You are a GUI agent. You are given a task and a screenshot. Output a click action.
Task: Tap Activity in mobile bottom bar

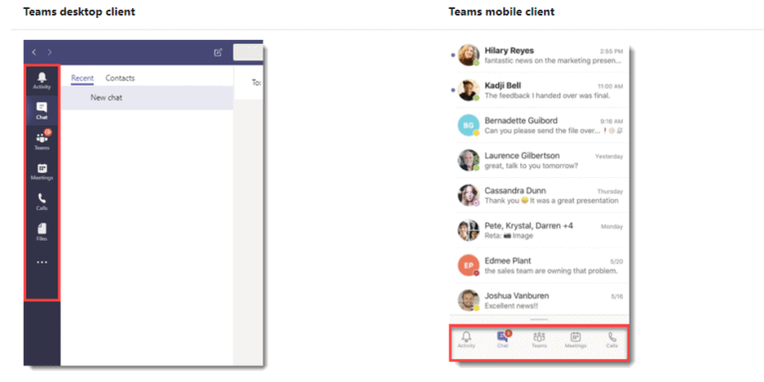467,340
